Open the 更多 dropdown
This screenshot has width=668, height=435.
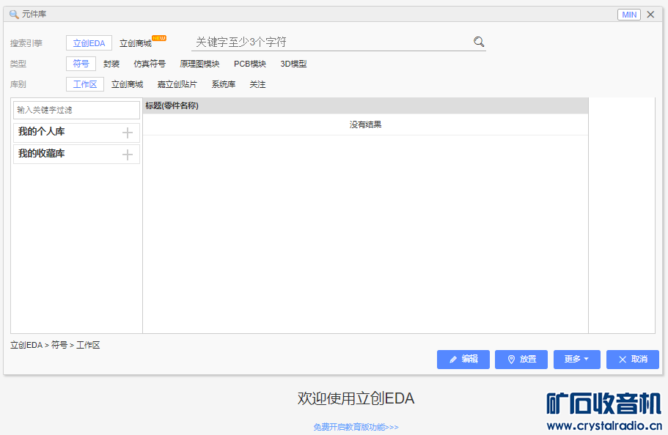(577, 360)
